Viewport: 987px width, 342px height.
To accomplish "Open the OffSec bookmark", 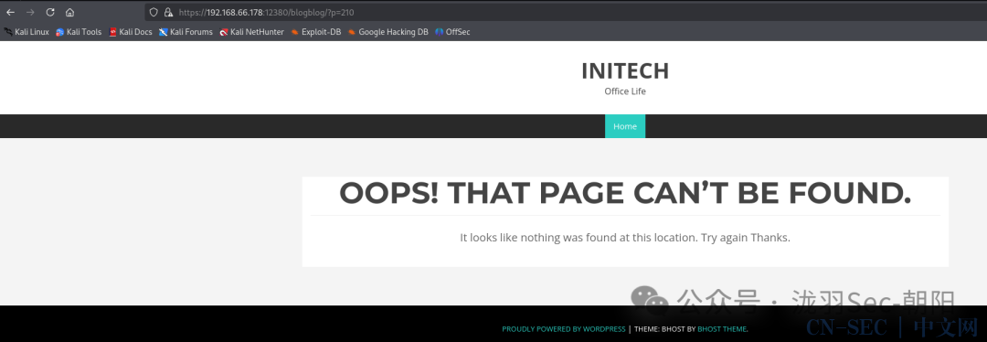I will tap(452, 31).
